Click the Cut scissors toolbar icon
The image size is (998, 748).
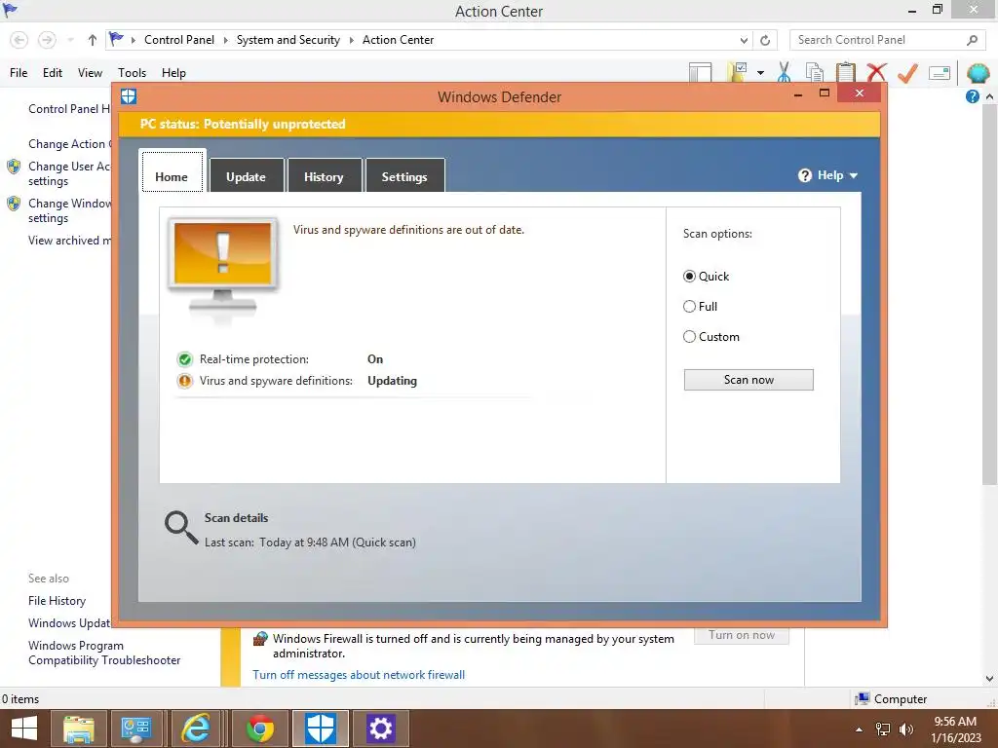[x=784, y=72]
